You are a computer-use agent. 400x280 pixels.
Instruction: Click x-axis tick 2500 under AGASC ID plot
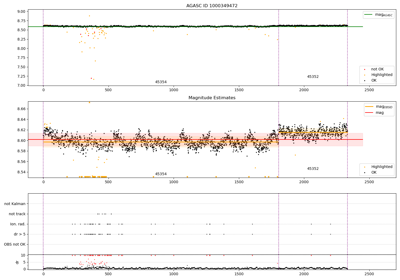[x=369, y=90]
